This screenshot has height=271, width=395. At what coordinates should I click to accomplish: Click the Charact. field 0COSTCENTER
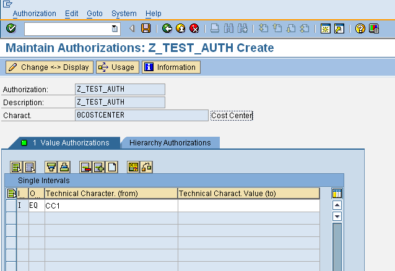[142, 115]
